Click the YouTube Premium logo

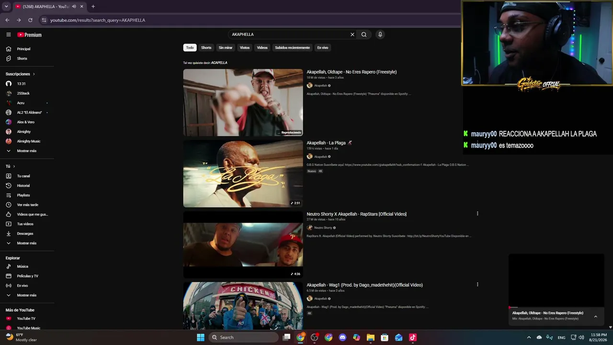click(x=30, y=34)
